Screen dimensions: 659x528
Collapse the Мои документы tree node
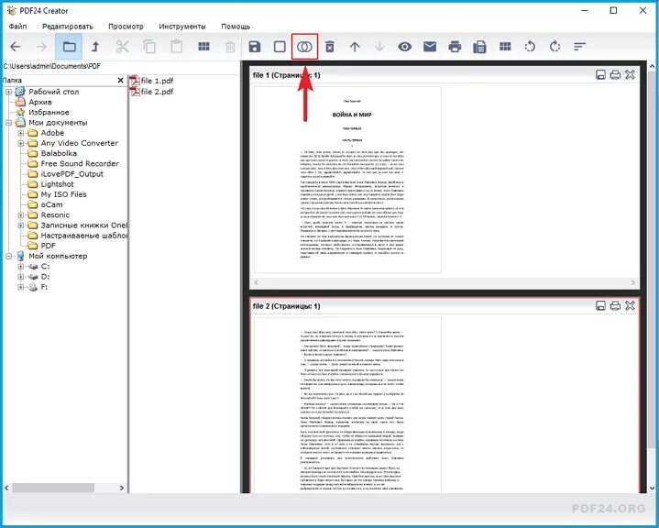(x=8, y=123)
